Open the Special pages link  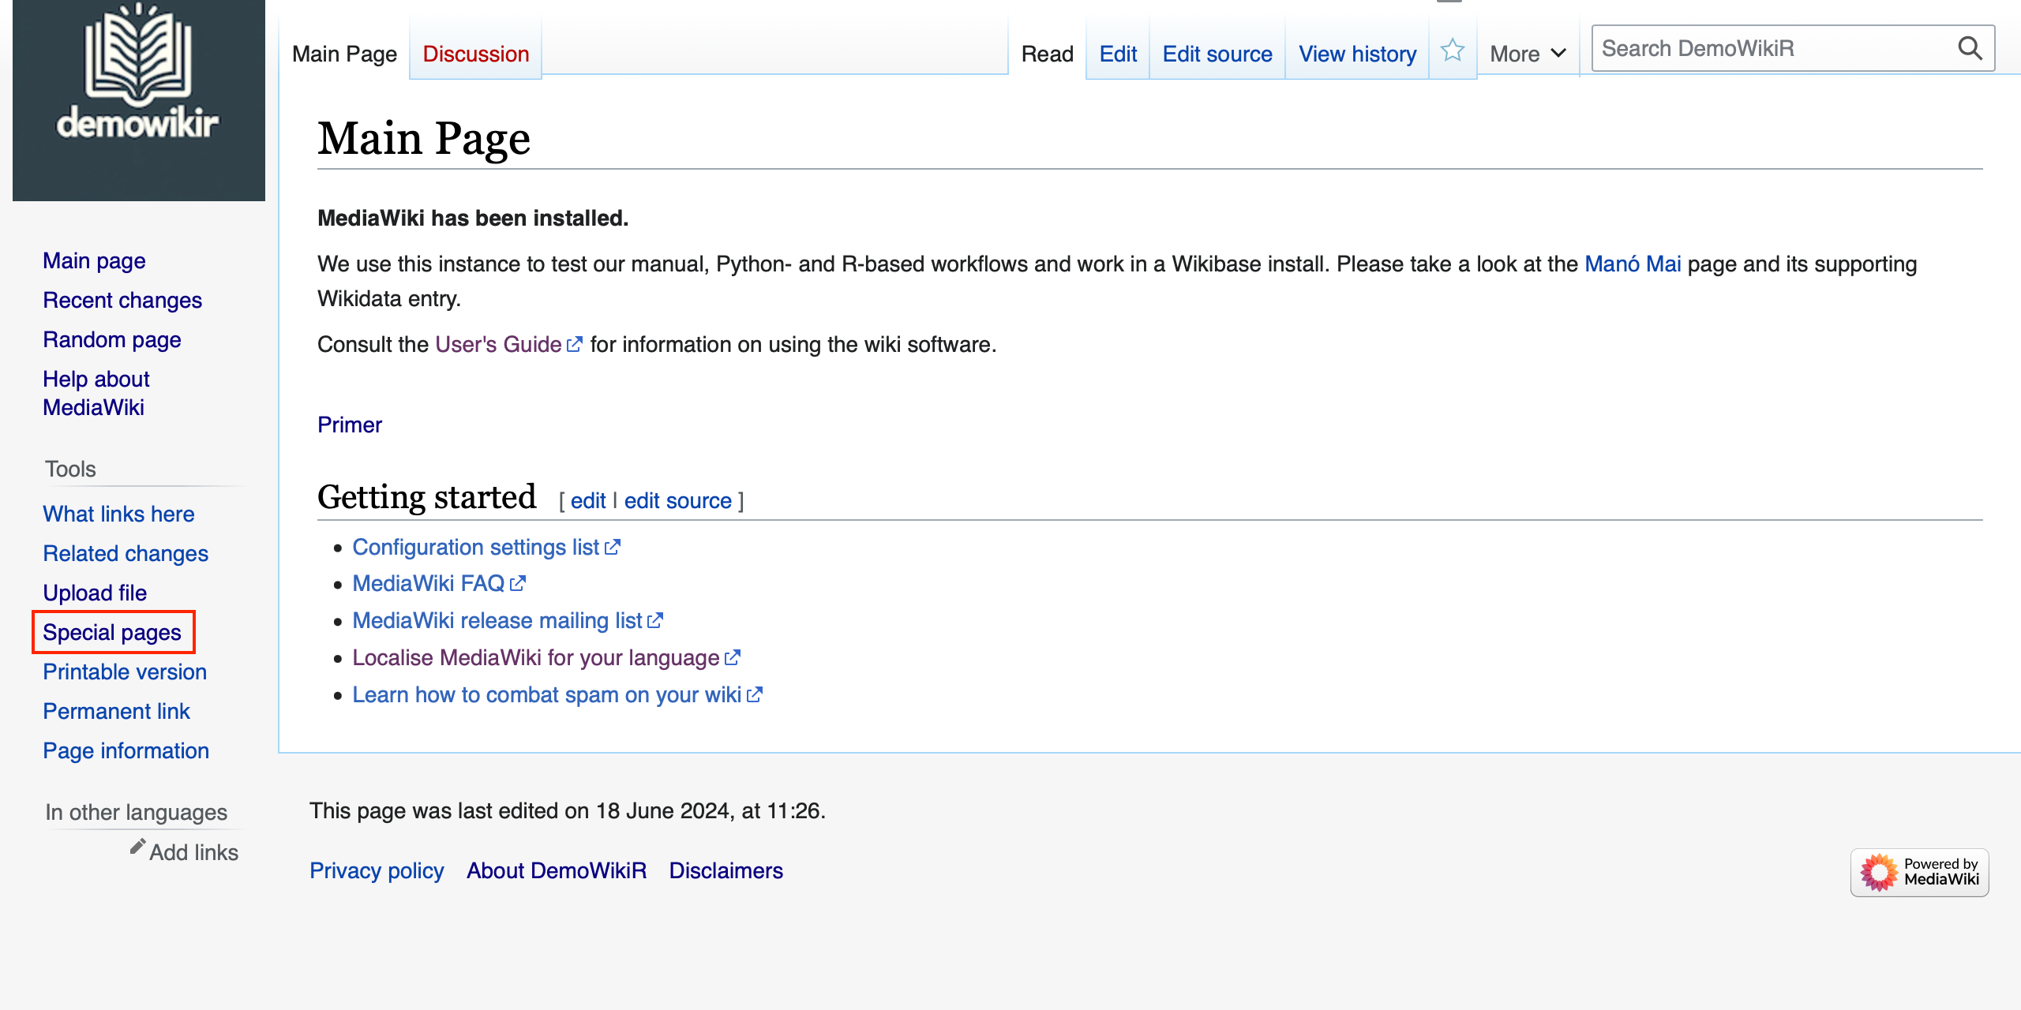point(112,633)
